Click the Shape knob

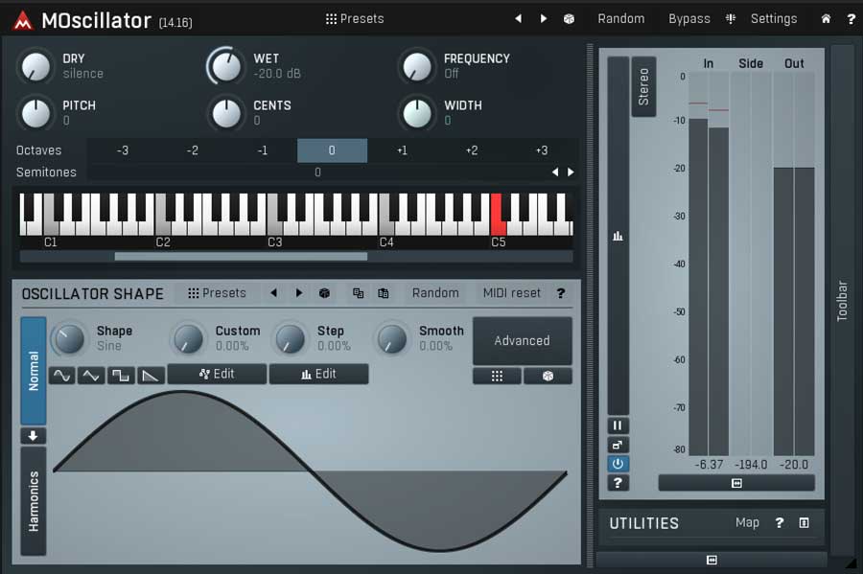(x=69, y=337)
